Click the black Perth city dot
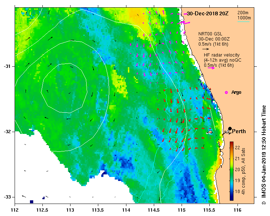 pos(230,128)
